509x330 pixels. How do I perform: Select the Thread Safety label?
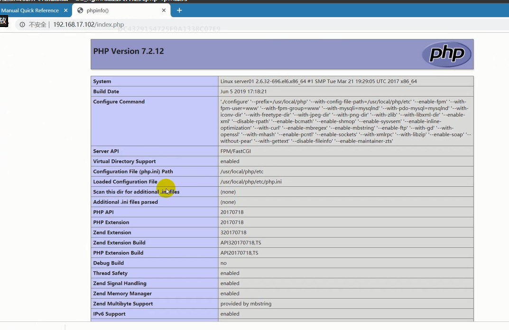111,273
